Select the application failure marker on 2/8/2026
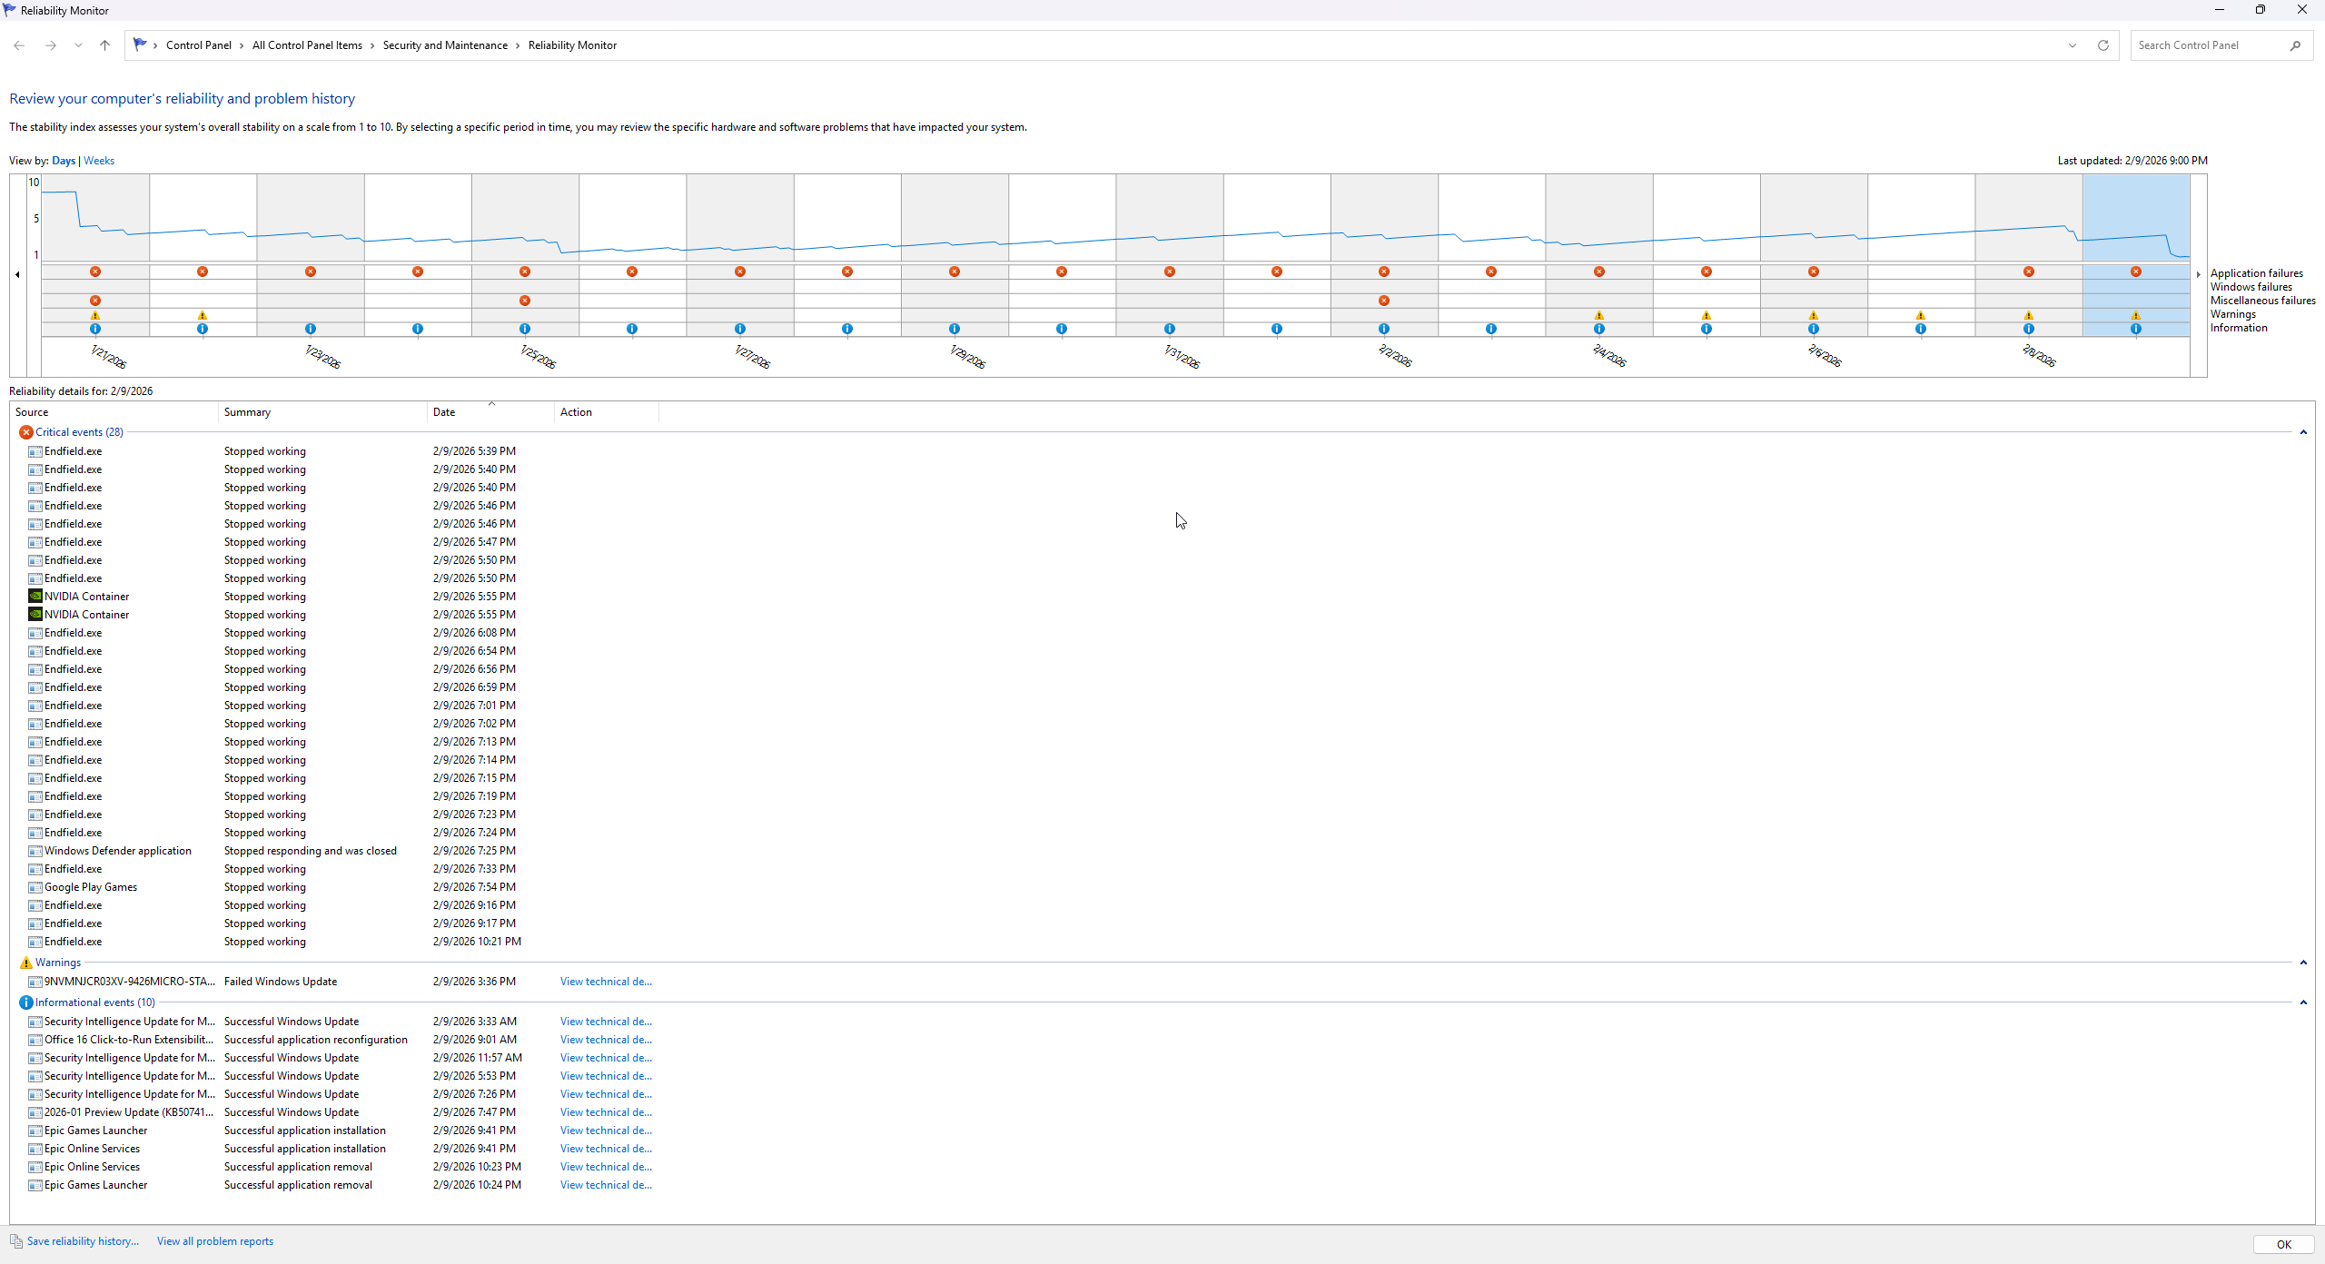Viewport: 2325px width, 1264px height. pos(2028,272)
